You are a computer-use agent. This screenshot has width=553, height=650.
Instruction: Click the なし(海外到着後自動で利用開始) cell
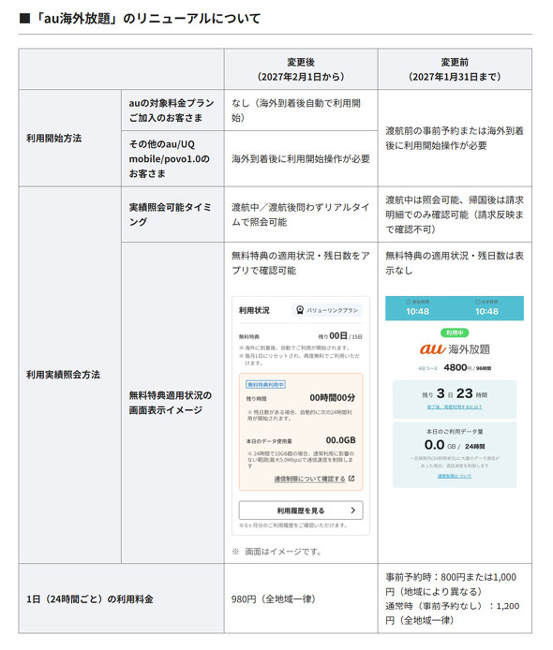click(x=301, y=111)
